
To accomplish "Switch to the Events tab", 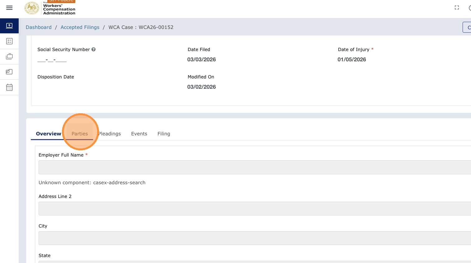I will point(139,134).
